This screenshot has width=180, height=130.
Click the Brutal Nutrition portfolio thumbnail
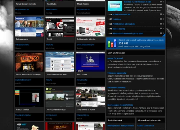point(29,62)
